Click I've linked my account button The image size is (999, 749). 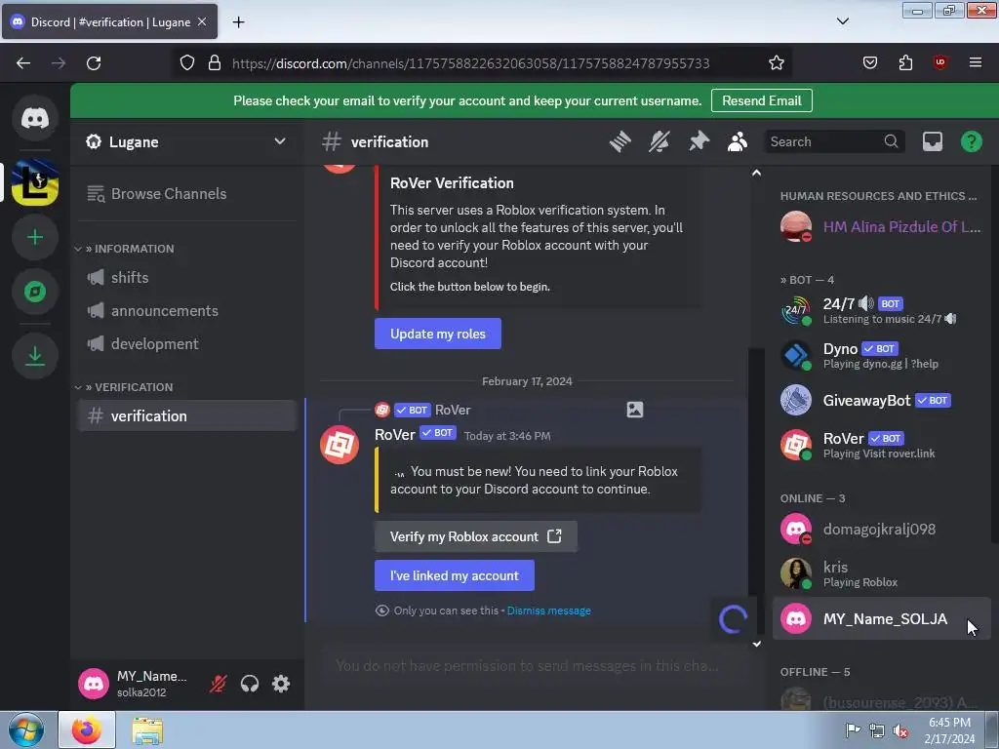(x=455, y=575)
